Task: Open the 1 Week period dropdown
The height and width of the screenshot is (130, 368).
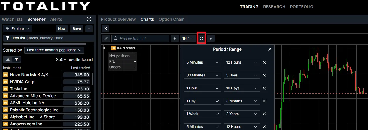Action: pos(203,114)
